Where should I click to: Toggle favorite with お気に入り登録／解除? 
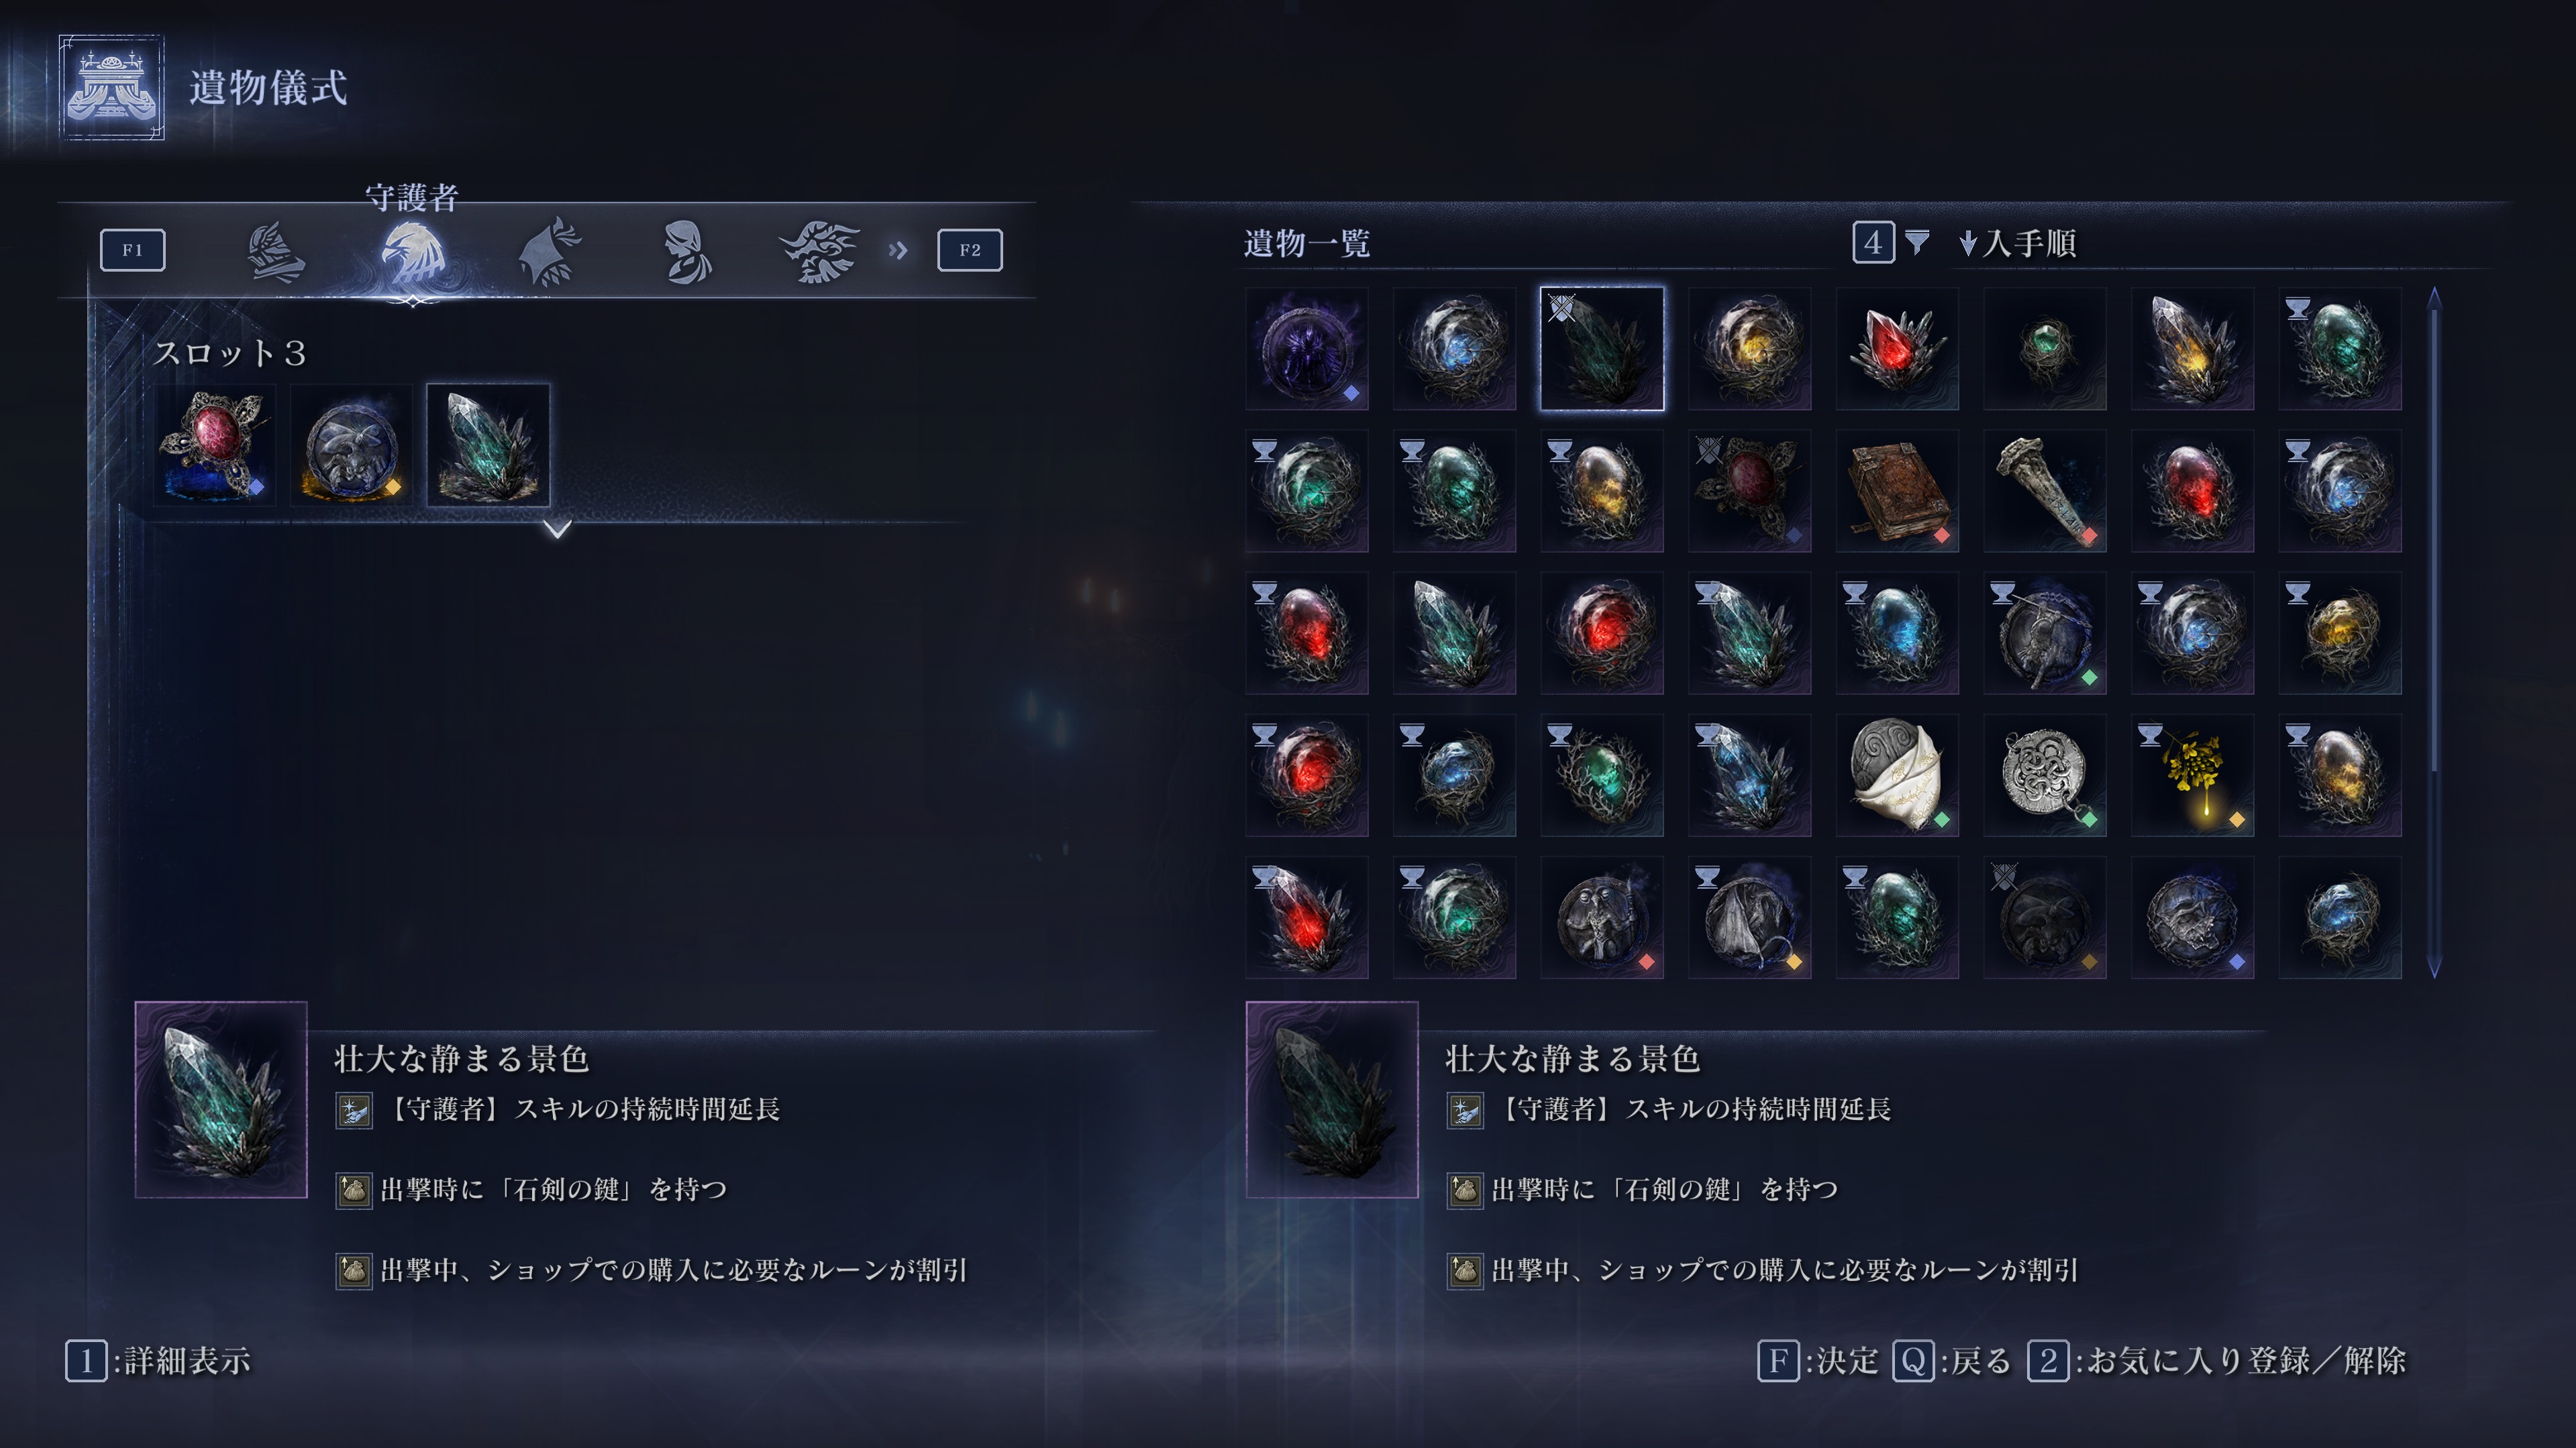click(x=2217, y=1361)
